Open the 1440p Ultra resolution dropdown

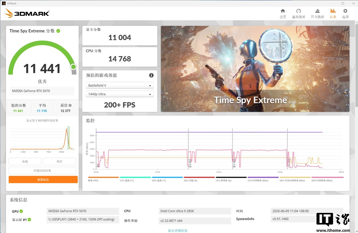pyautogui.click(x=120, y=94)
